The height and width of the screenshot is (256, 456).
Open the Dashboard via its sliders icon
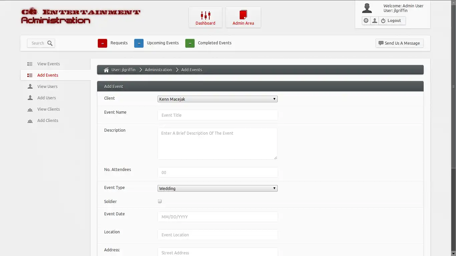pos(205,15)
